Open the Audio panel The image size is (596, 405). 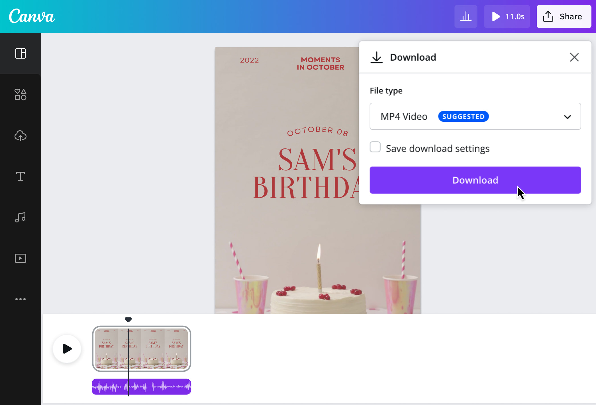click(20, 217)
